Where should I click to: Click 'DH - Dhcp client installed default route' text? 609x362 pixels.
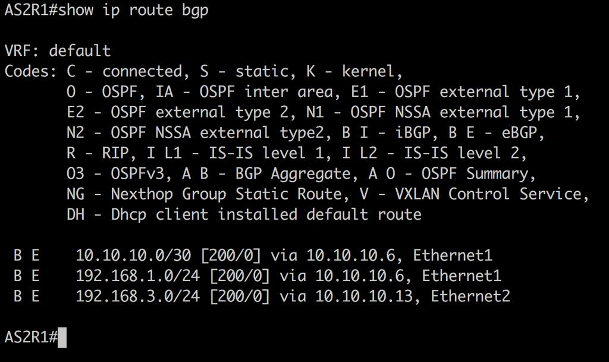click(x=244, y=214)
